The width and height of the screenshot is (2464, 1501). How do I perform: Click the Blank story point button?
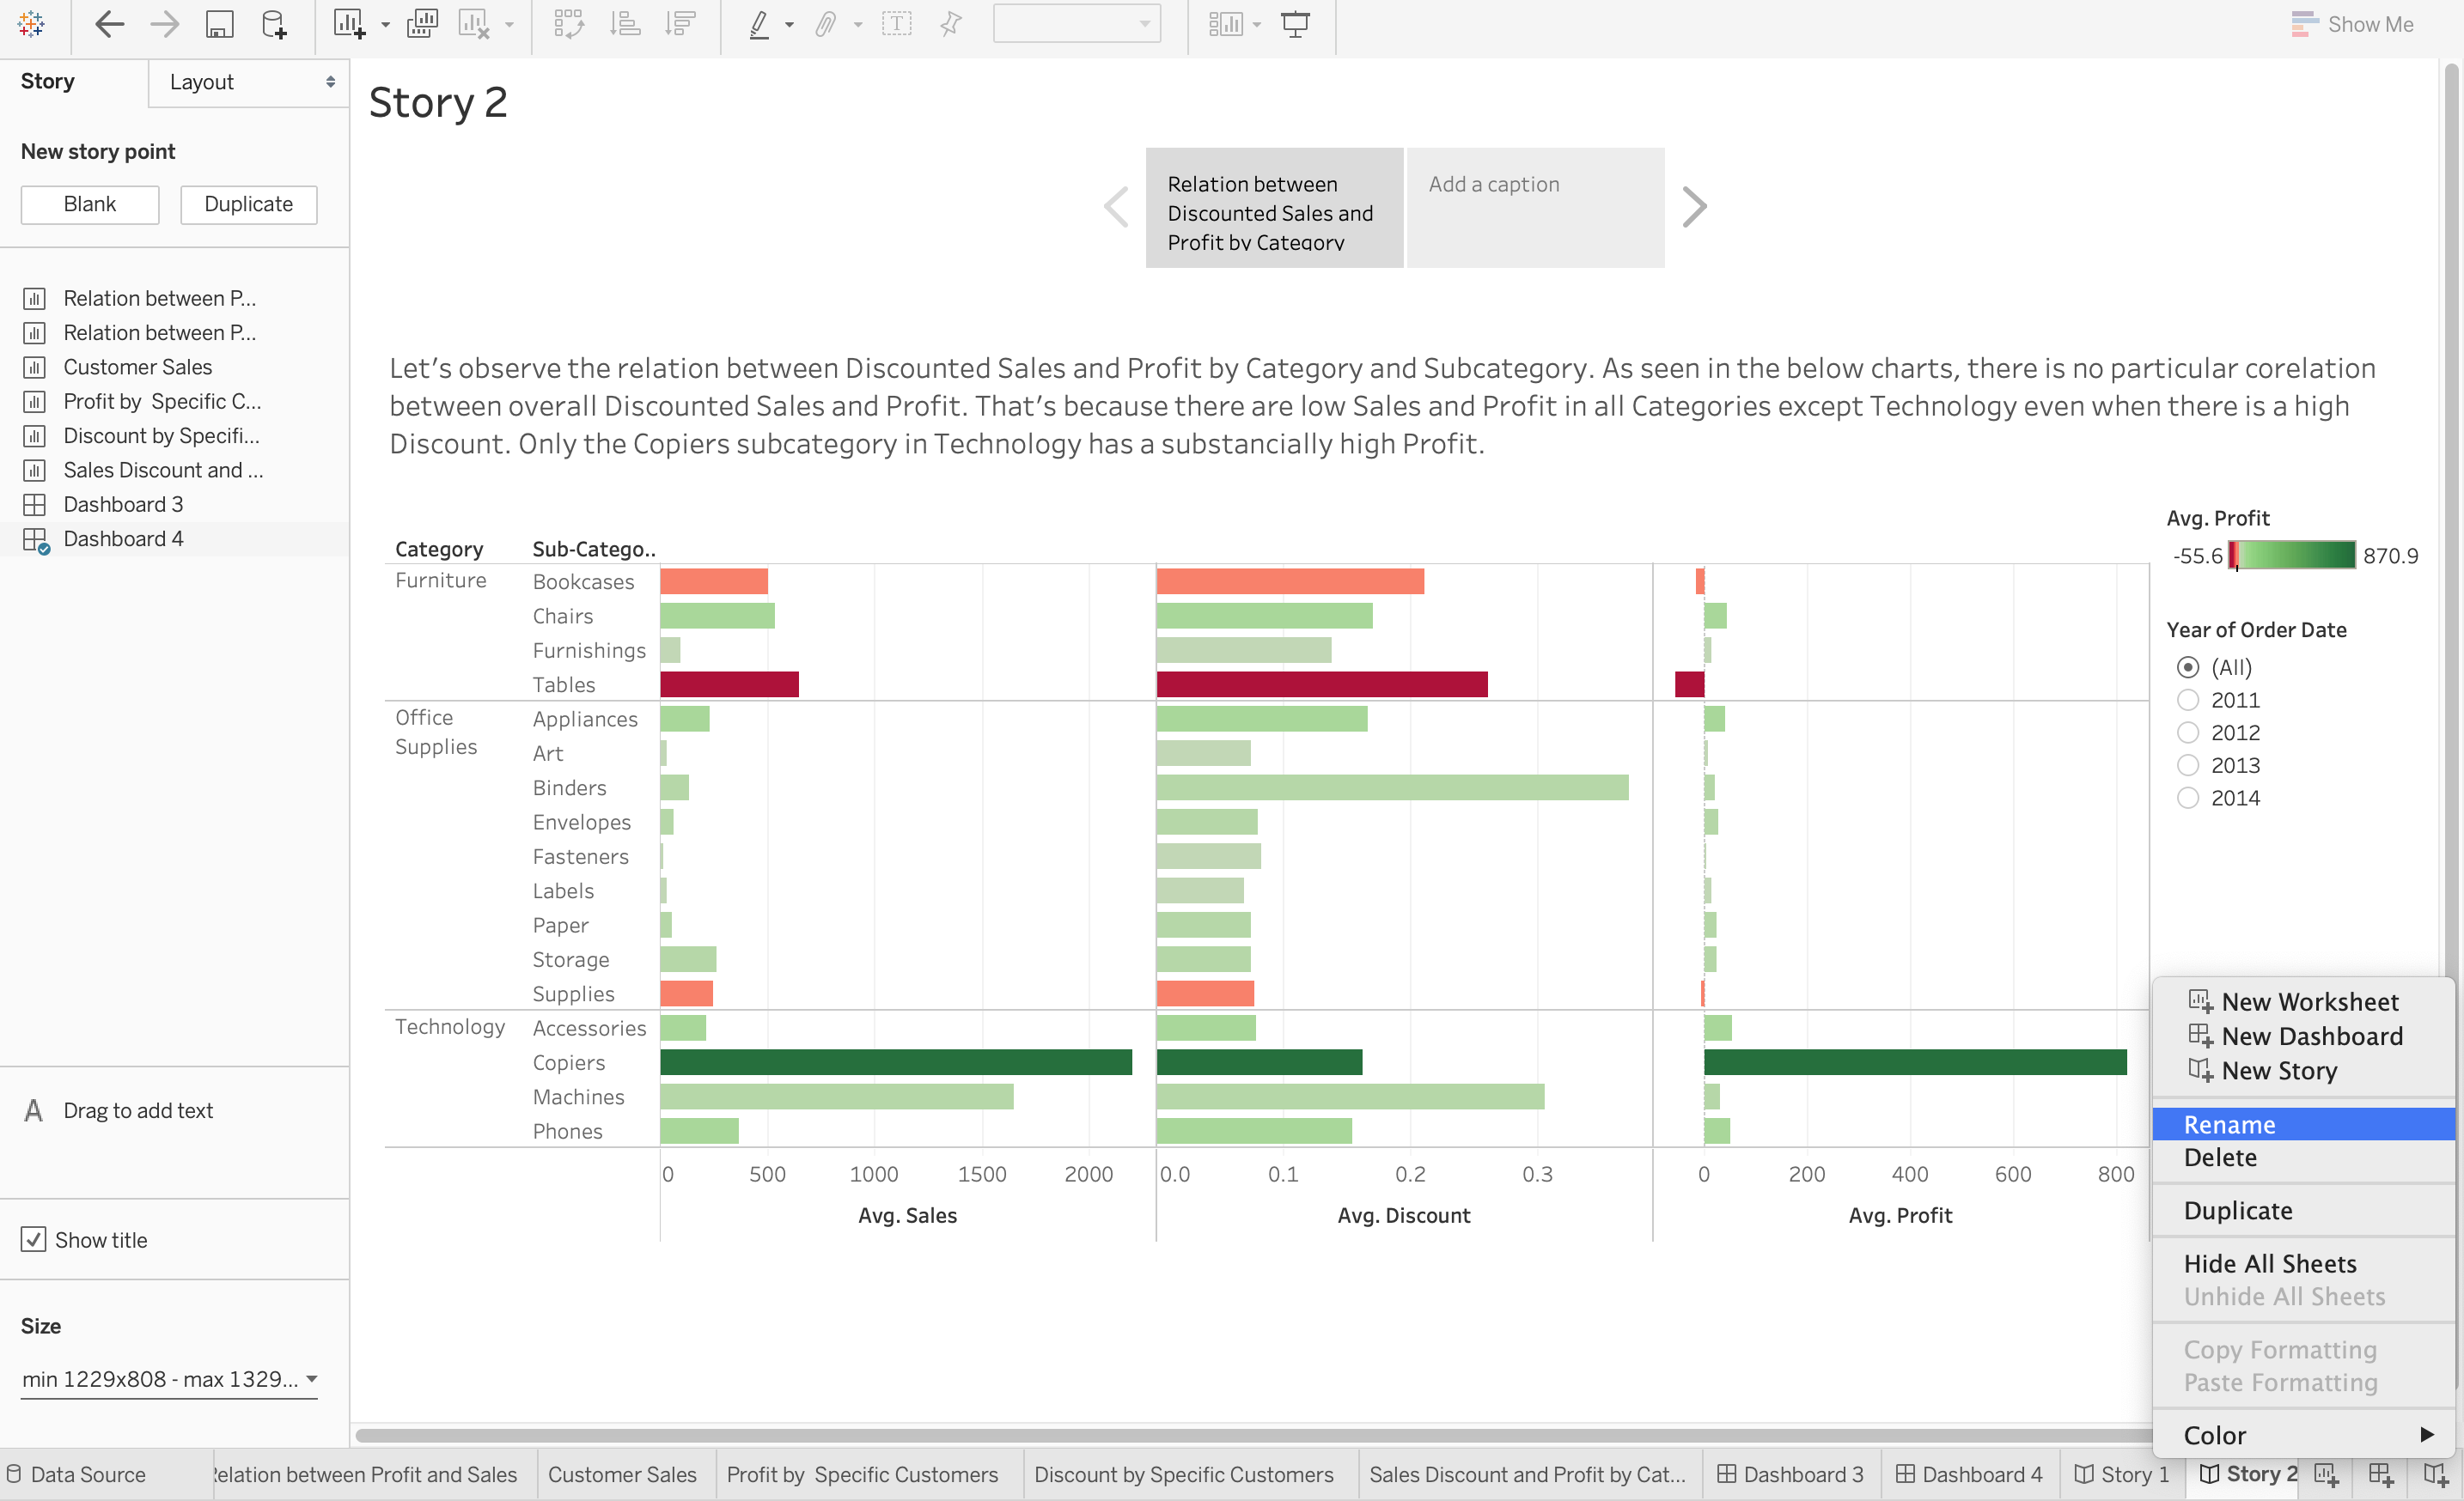click(90, 204)
